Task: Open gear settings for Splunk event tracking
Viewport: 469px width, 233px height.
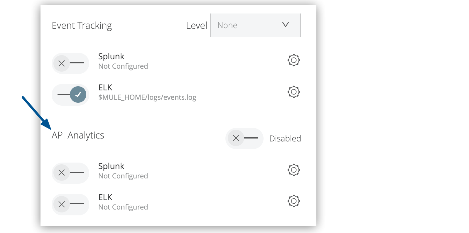Action: click(x=294, y=60)
